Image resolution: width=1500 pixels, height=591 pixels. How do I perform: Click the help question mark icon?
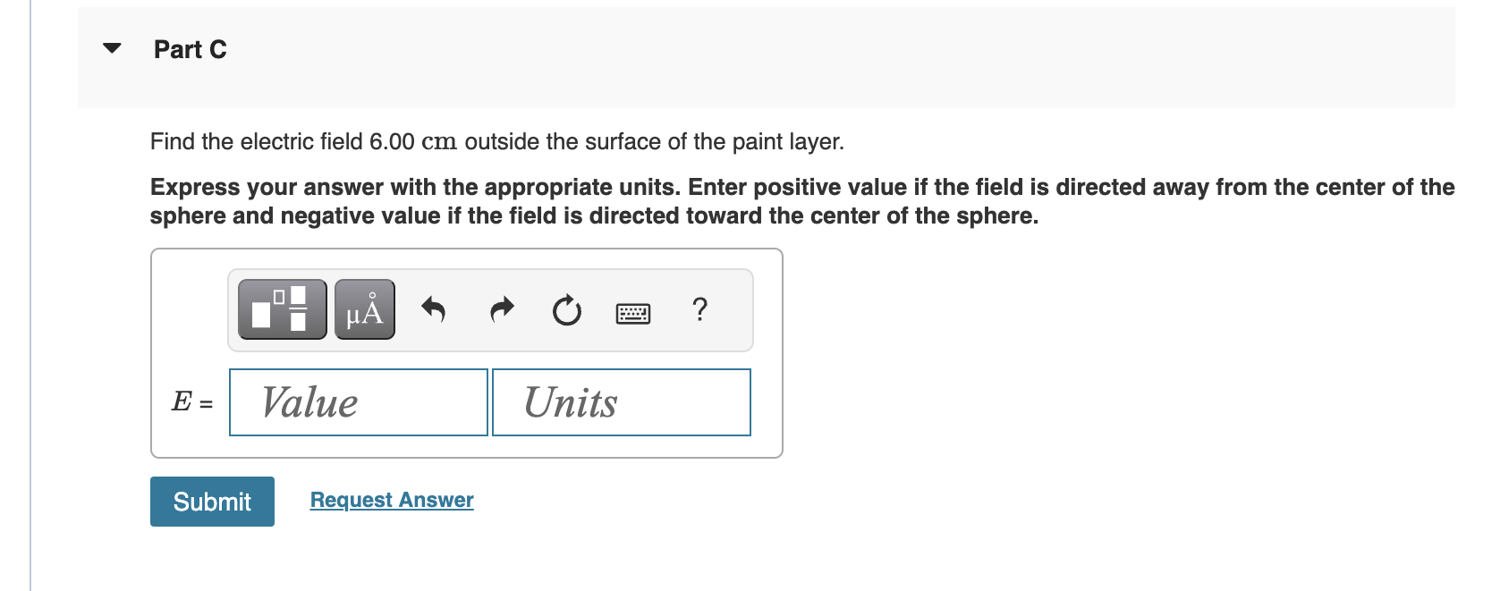click(699, 310)
